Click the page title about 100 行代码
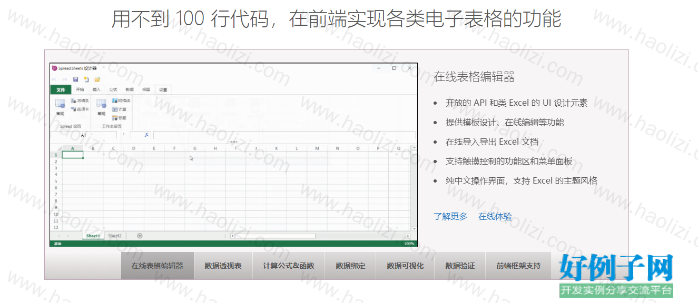Viewport: 698px width, 303px height. (x=337, y=19)
